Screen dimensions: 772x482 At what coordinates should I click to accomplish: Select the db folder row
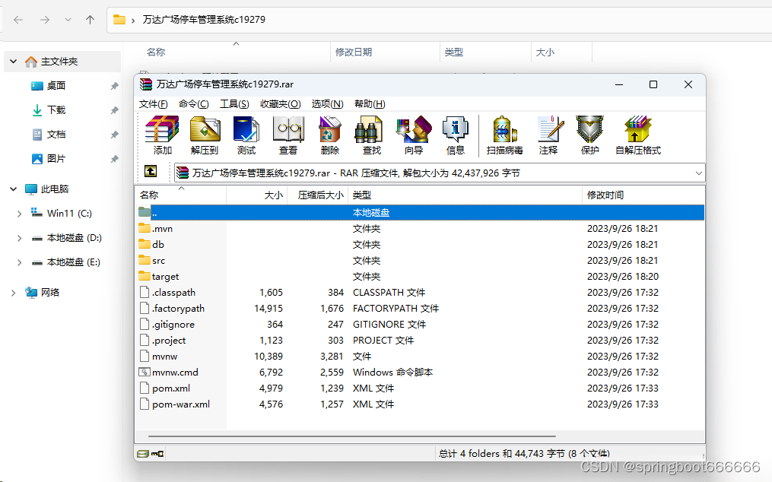(420, 244)
